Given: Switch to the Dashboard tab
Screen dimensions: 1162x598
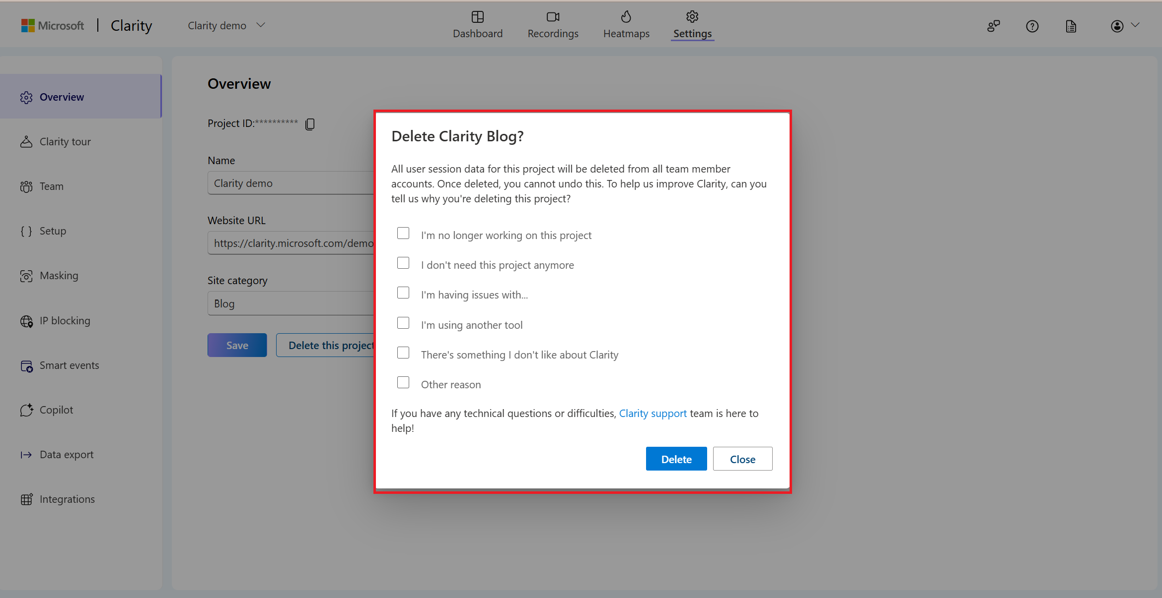Looking at the screenshot, I should pyautogui.click(x=477, y=25).
